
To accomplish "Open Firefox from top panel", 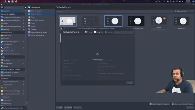I will coord(16,2).
